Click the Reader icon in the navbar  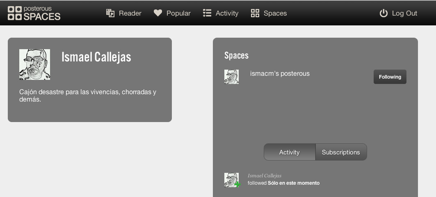coord(110,13)
